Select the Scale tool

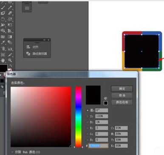pyautogui.click(x=10, y=19)
